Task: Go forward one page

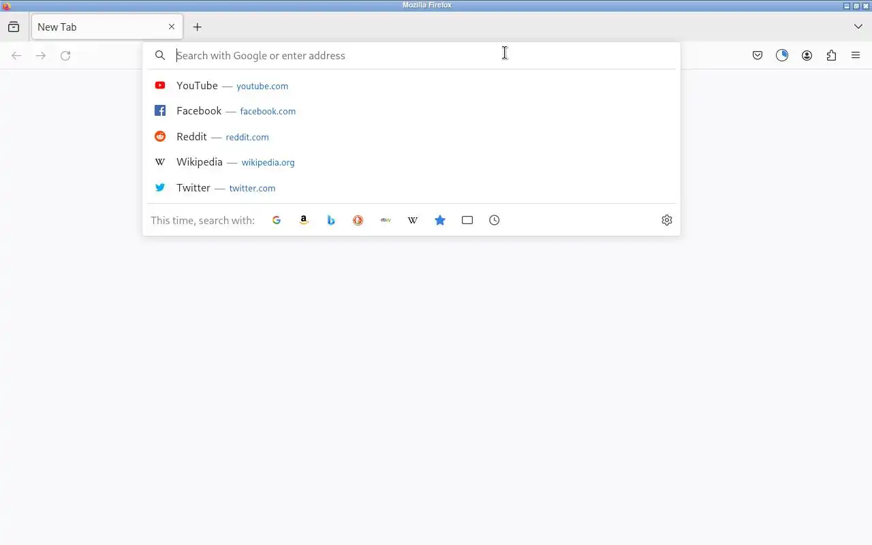Action: pyautogui.click(x=41, y=56)
